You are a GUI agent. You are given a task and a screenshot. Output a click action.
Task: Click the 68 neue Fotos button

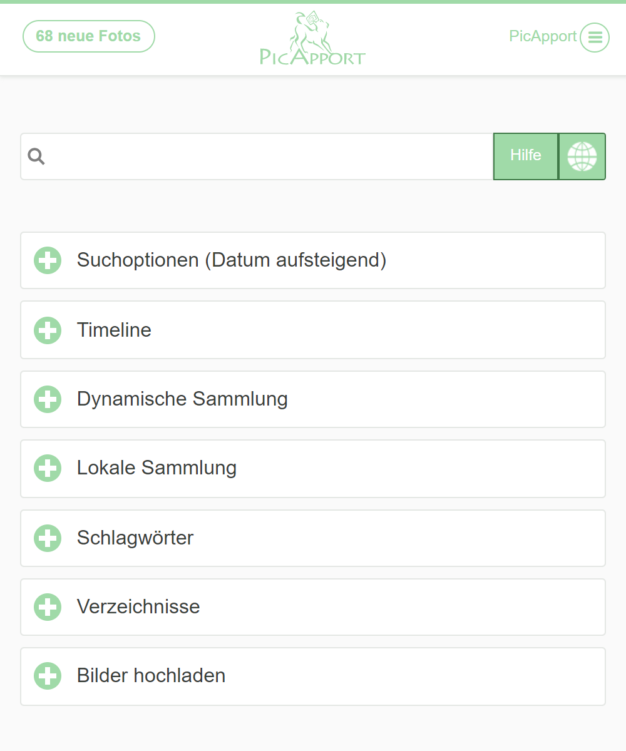[x=88, y=36]
